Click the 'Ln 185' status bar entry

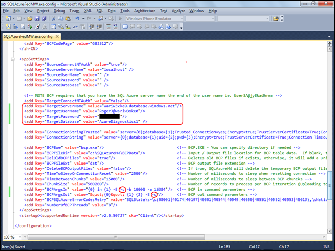[x=224, y=247]
